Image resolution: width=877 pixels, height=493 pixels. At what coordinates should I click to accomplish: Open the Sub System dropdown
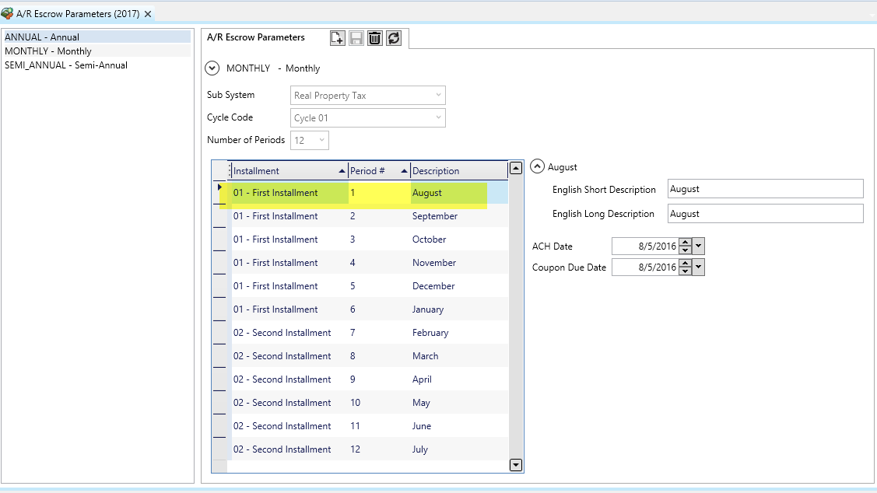(x=439, y=96)
